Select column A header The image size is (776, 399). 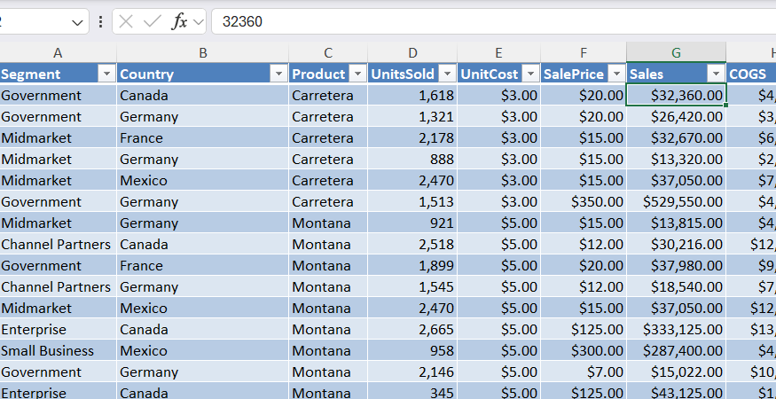58,53
